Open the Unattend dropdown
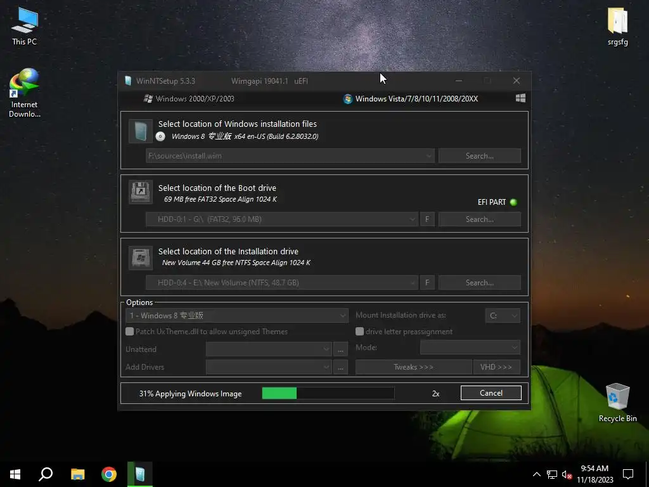 (x=269, y=349)
